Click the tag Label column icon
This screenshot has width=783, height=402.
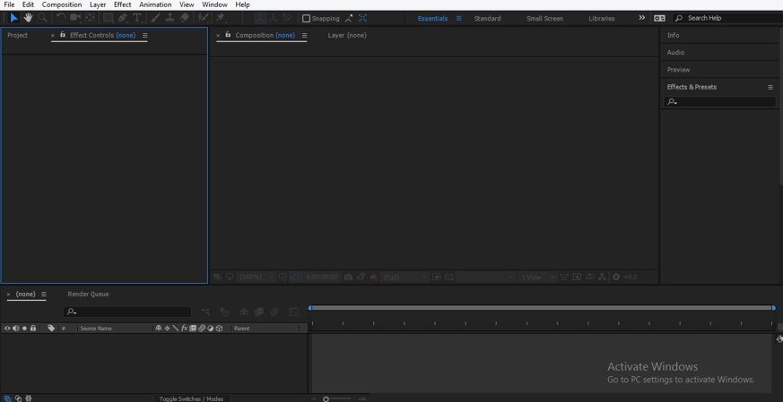point(51,329)
